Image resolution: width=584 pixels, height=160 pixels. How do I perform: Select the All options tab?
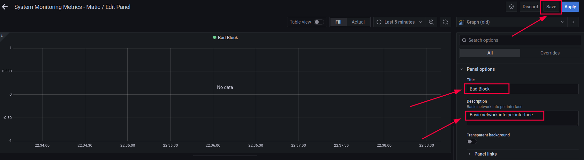click(490, 53)
